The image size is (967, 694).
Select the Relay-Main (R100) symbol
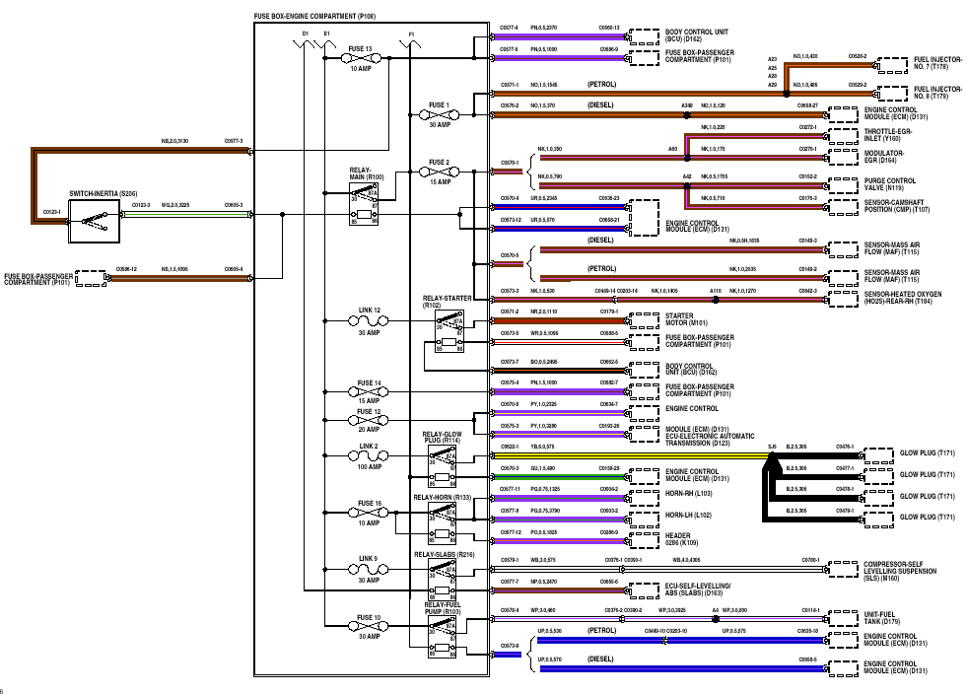(x=364, y=204)
